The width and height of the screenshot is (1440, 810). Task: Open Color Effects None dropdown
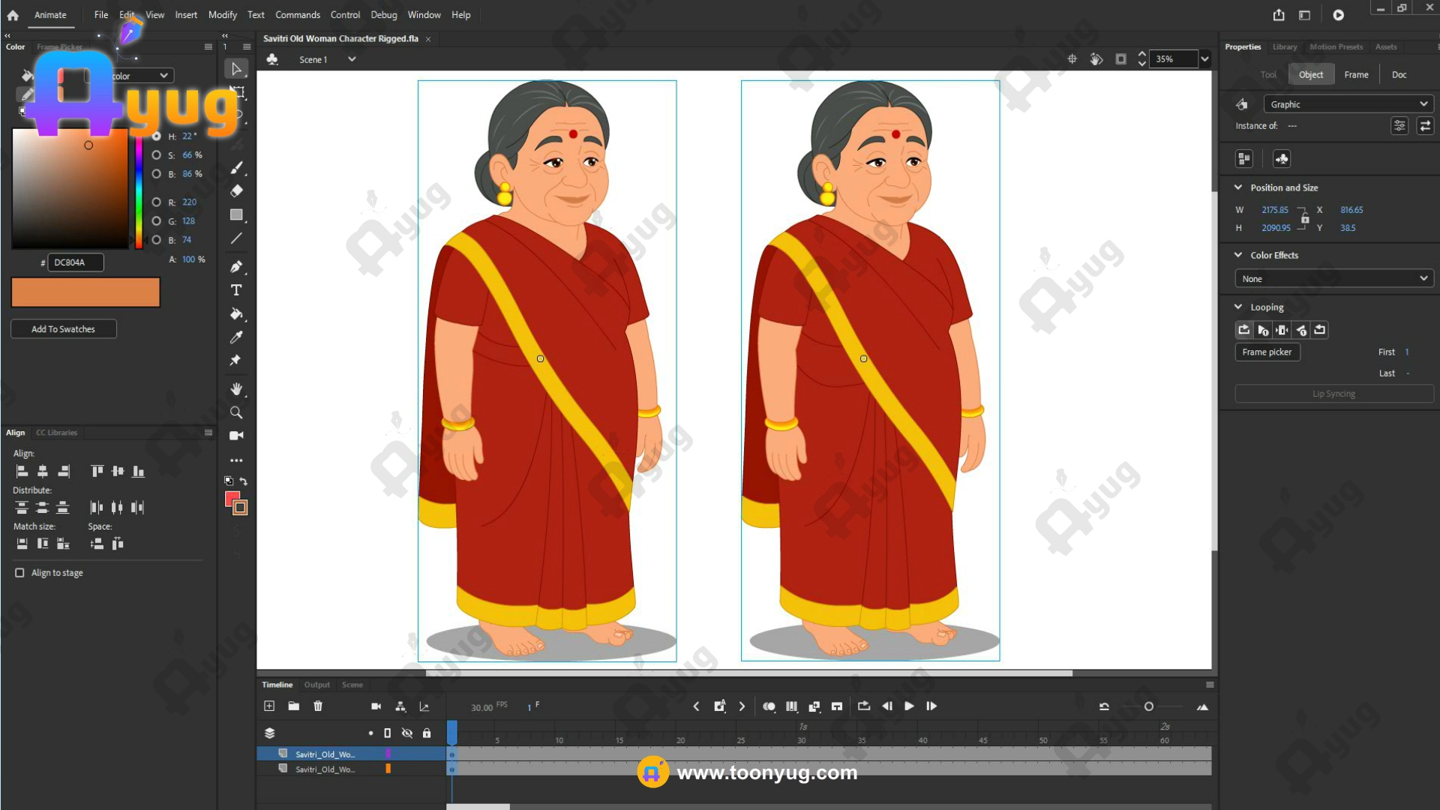(x=1333, y=279)
